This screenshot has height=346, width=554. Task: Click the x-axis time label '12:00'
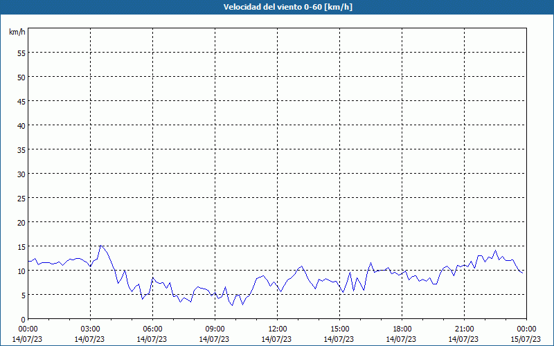tap(278, 329)
